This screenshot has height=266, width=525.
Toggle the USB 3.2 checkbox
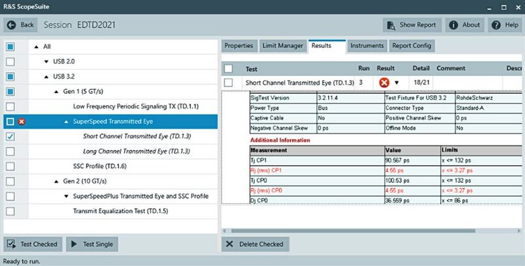(10, 77)
